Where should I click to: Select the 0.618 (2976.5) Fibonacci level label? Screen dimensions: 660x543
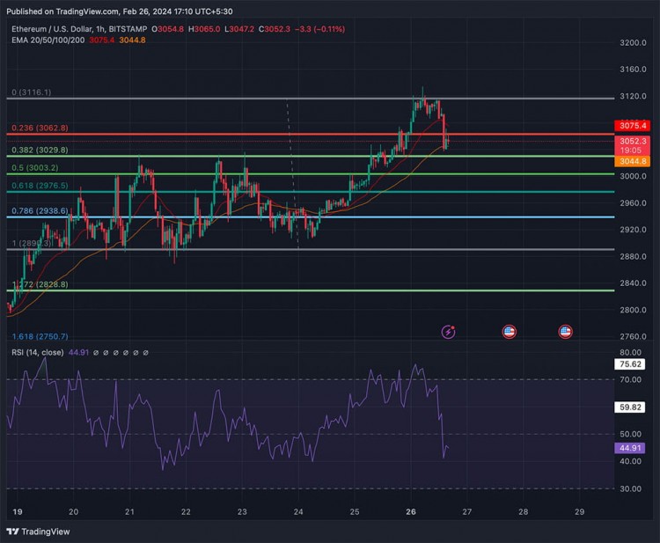point(39,186)
